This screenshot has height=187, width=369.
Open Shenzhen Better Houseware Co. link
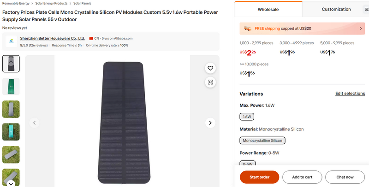52,38
